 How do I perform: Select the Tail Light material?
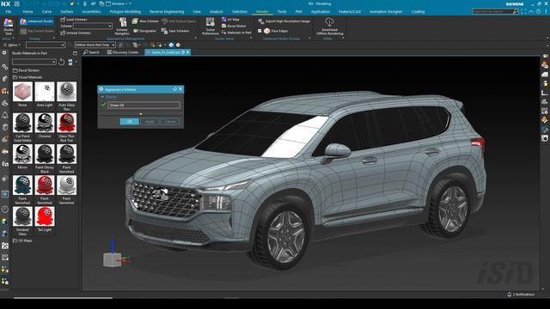tap(45, 216)
